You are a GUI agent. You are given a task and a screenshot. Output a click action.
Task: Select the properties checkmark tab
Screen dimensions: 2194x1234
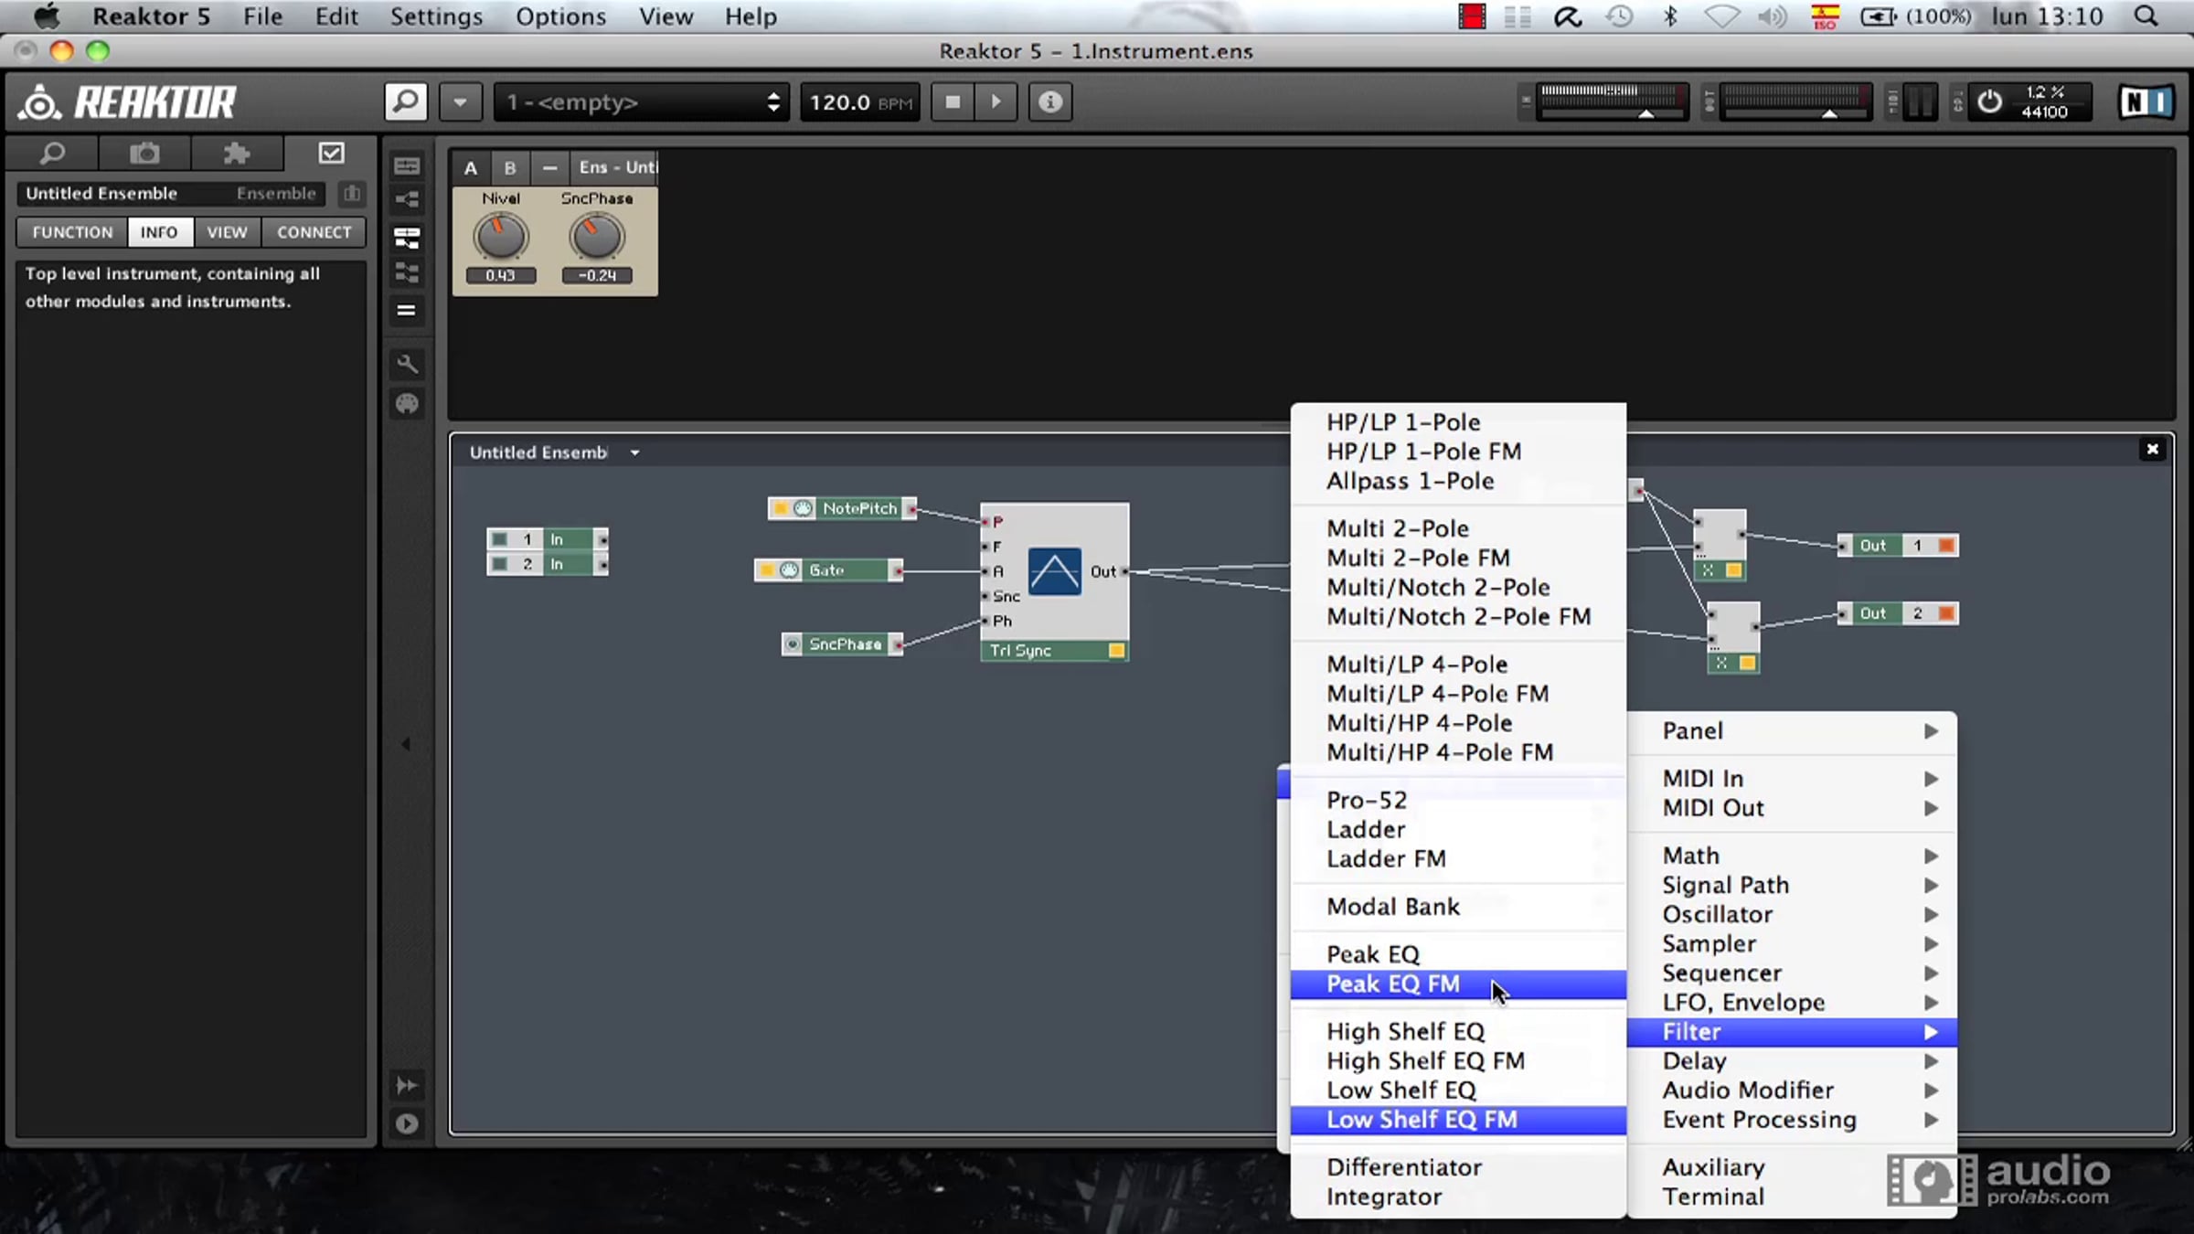coord(331,154)
